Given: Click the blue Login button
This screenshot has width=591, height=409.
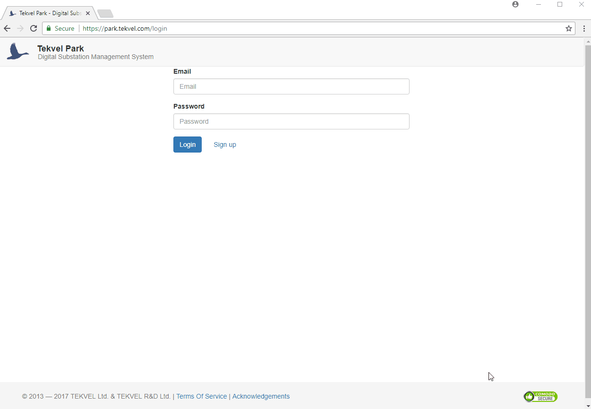Looking at the screenshot, I should (x=188, y=145).
